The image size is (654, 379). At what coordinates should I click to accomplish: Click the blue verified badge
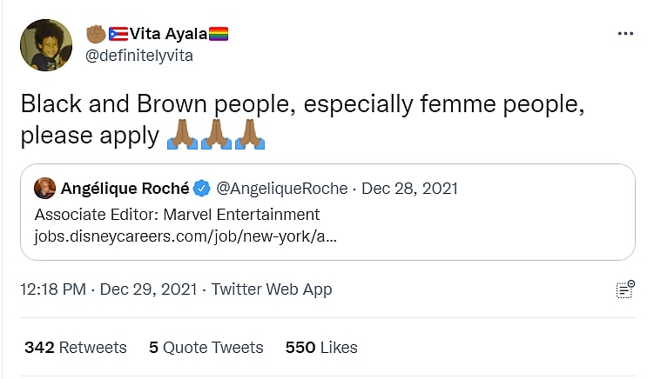pyautogui.click(x=201, y=188)
